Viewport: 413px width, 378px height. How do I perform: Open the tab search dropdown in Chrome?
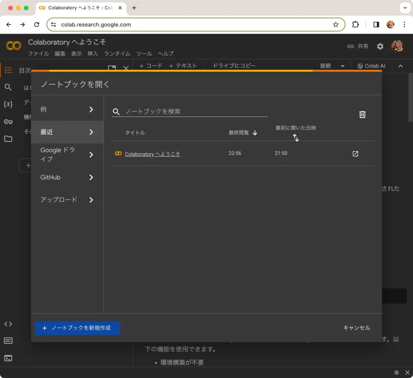click(x=405, y=8)
